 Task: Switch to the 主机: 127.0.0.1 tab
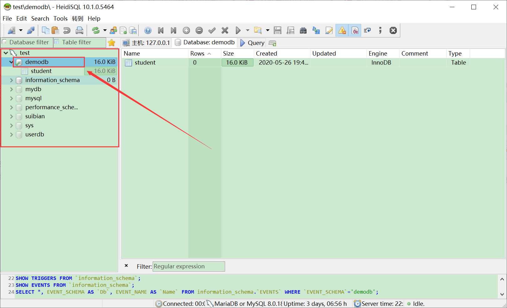[x=146, y=43]
